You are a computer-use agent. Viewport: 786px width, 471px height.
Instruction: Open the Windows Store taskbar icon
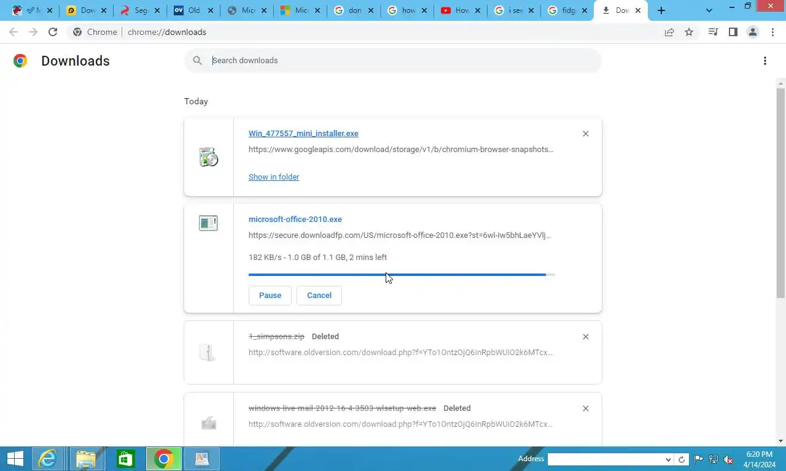point(125,459)
